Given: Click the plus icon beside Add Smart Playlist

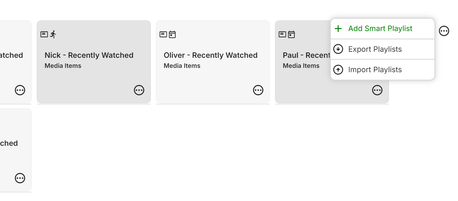Looking at the screenshot, I should (338, 28).
